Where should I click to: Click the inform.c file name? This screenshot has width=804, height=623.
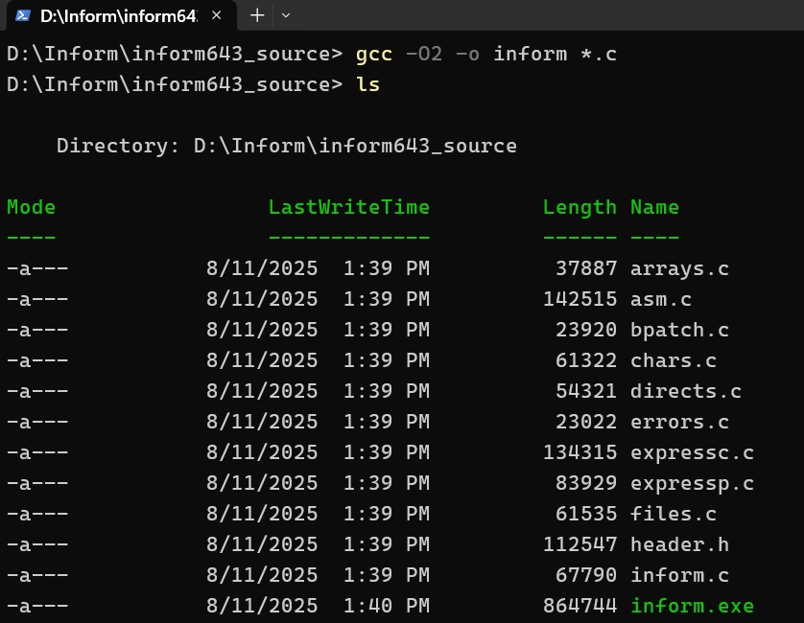[679, 575]
